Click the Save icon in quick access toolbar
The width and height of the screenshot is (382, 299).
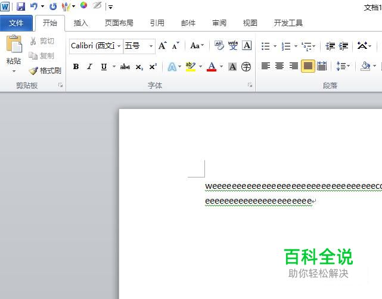[21, 7]
